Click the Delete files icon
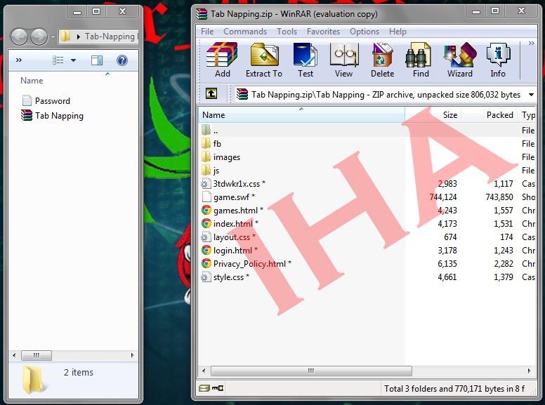The width and height of the screenshot is (545, 405). click(382, 60)
